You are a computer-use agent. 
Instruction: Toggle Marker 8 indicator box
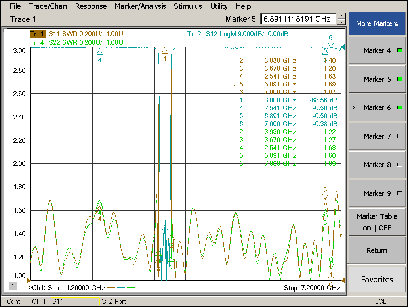[400, 165]
